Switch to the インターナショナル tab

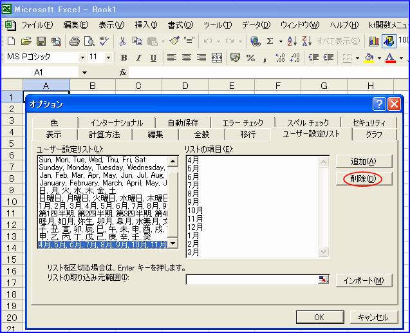pyautogui.click(x=116, y=122)
